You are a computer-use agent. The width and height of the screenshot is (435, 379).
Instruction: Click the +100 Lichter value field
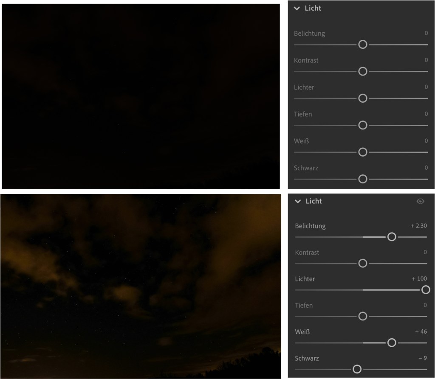[x=419, y=279]
